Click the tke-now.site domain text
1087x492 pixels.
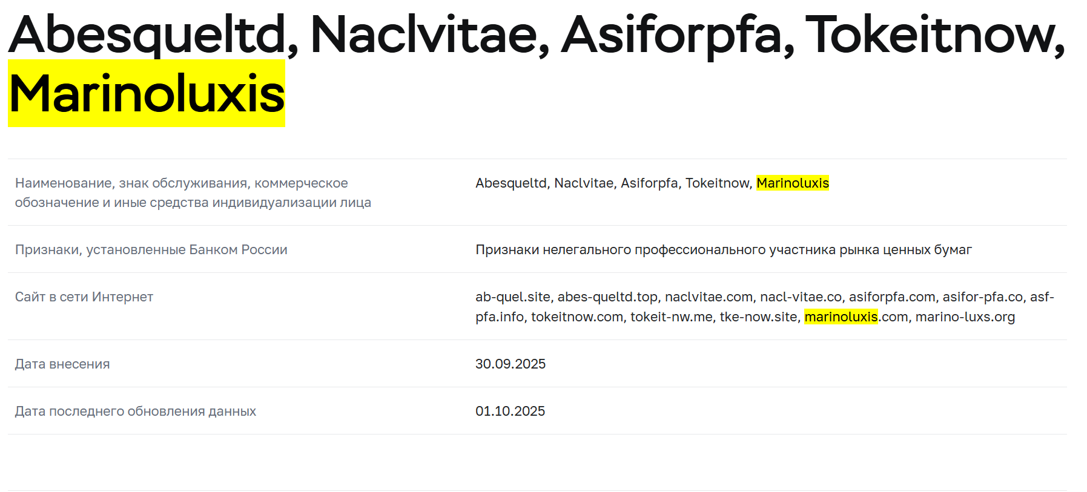click(758, 317)
